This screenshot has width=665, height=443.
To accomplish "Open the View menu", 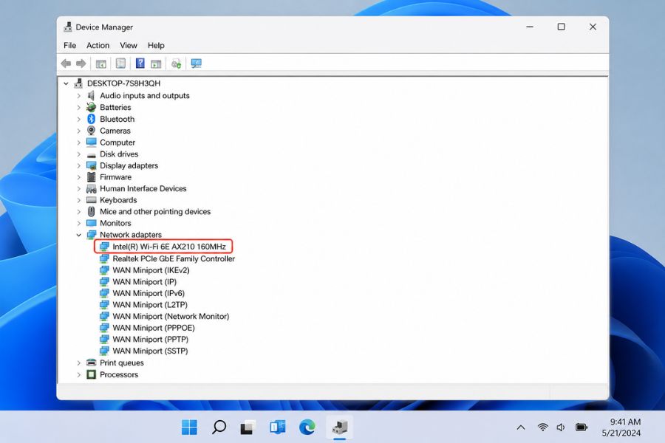I will (x=128, y=45).
